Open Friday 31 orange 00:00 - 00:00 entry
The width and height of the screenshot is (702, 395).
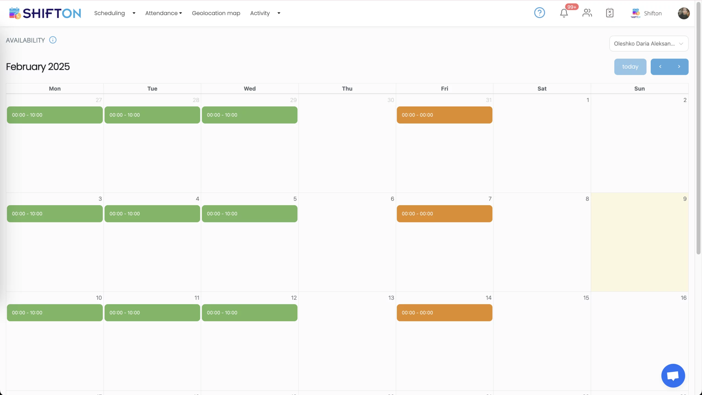point(445,115)
